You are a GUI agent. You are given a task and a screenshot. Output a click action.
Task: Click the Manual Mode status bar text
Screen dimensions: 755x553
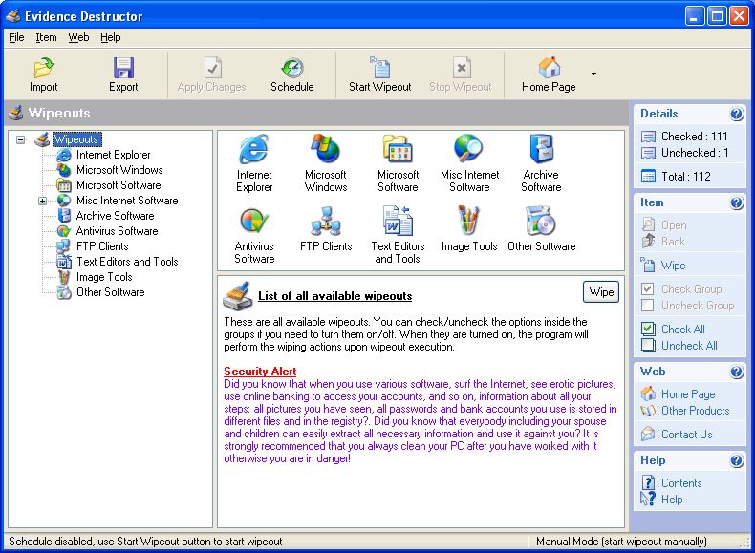click(621, 542)
